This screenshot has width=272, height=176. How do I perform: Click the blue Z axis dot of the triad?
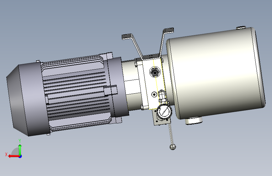coord(20,156)
